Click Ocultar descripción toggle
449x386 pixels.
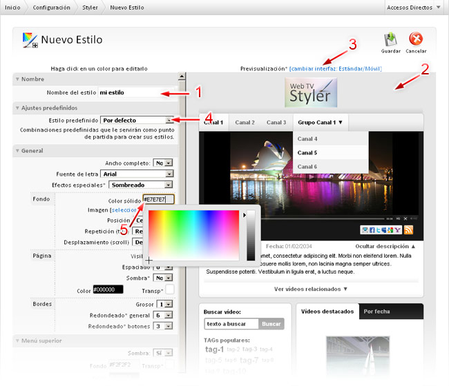[x=385, y=246]
